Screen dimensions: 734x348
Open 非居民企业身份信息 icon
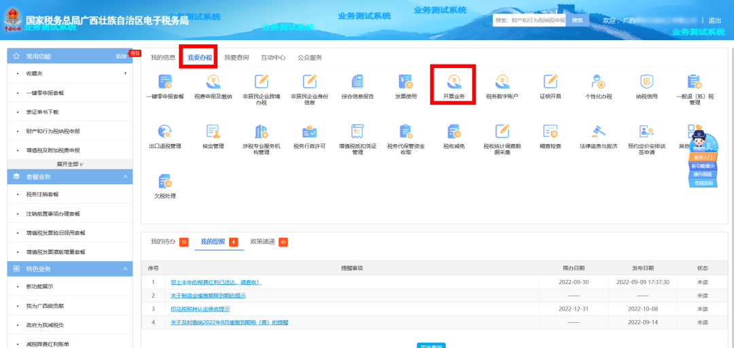(x=309, y=82)
